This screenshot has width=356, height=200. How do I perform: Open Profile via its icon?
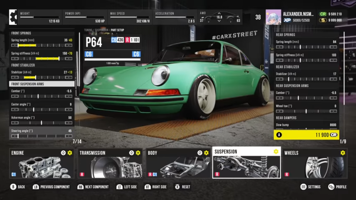click(331, 187)
